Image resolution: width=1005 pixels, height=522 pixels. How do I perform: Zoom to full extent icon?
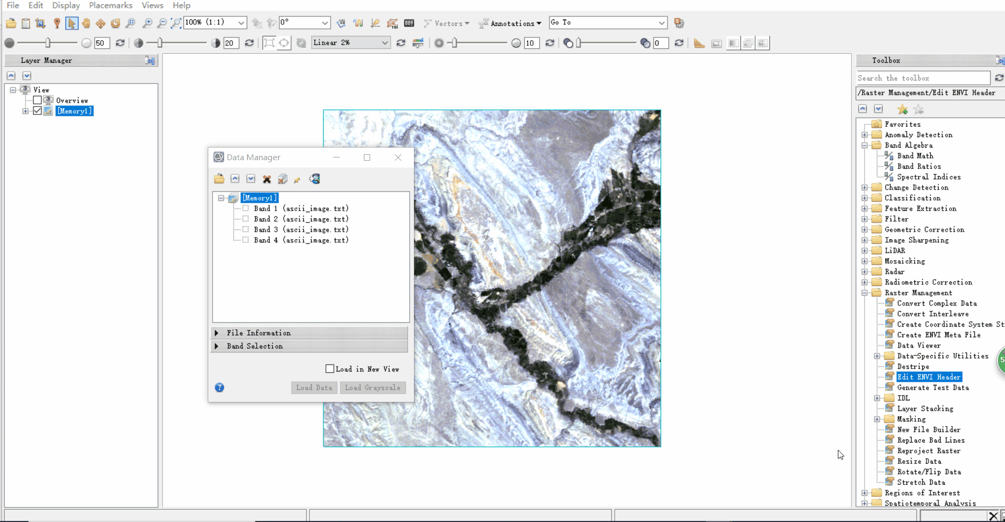pyautogui.click(x=176, y=23)
